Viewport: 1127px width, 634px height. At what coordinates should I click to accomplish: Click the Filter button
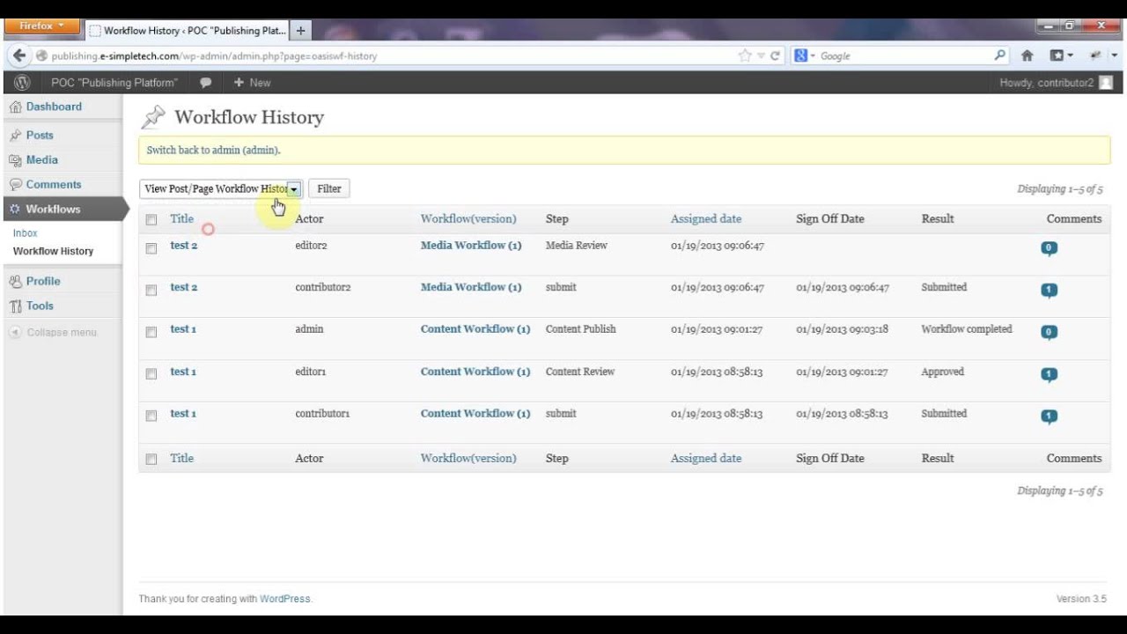(329, 188)
